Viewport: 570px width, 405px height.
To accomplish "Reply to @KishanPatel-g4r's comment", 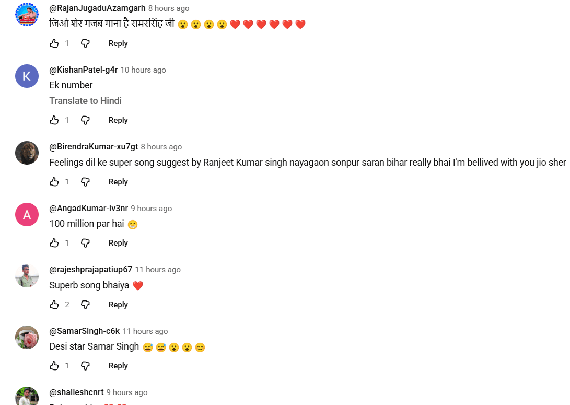I will click(118, 120).
